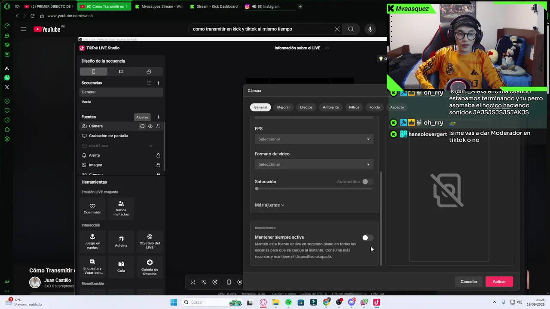Switch to the Ambiente tab
The height and width of the screenshot is (309, 550).
click(x=331, y=107)
